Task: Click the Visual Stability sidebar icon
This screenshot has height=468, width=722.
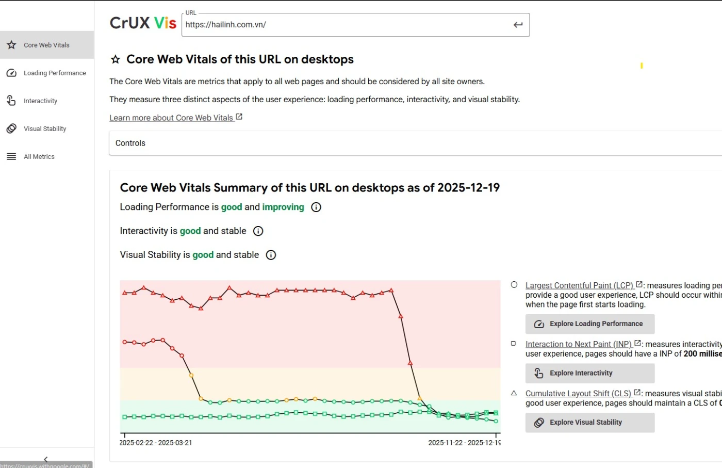Action: pyautogui.click(x=11, y=128)
